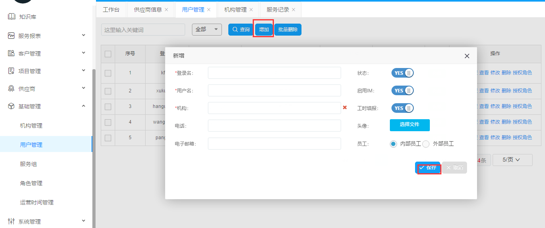
Task: Toggle the 状态 YES switch
Action: tap(402, 73)
